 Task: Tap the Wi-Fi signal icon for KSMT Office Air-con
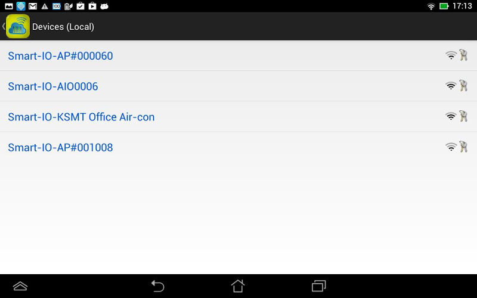tap(451, 116)
